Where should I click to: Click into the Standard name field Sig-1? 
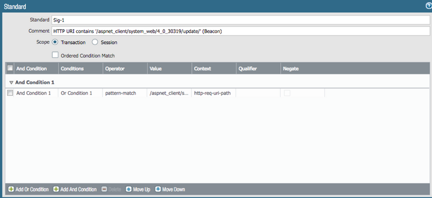tap(240, 20)
